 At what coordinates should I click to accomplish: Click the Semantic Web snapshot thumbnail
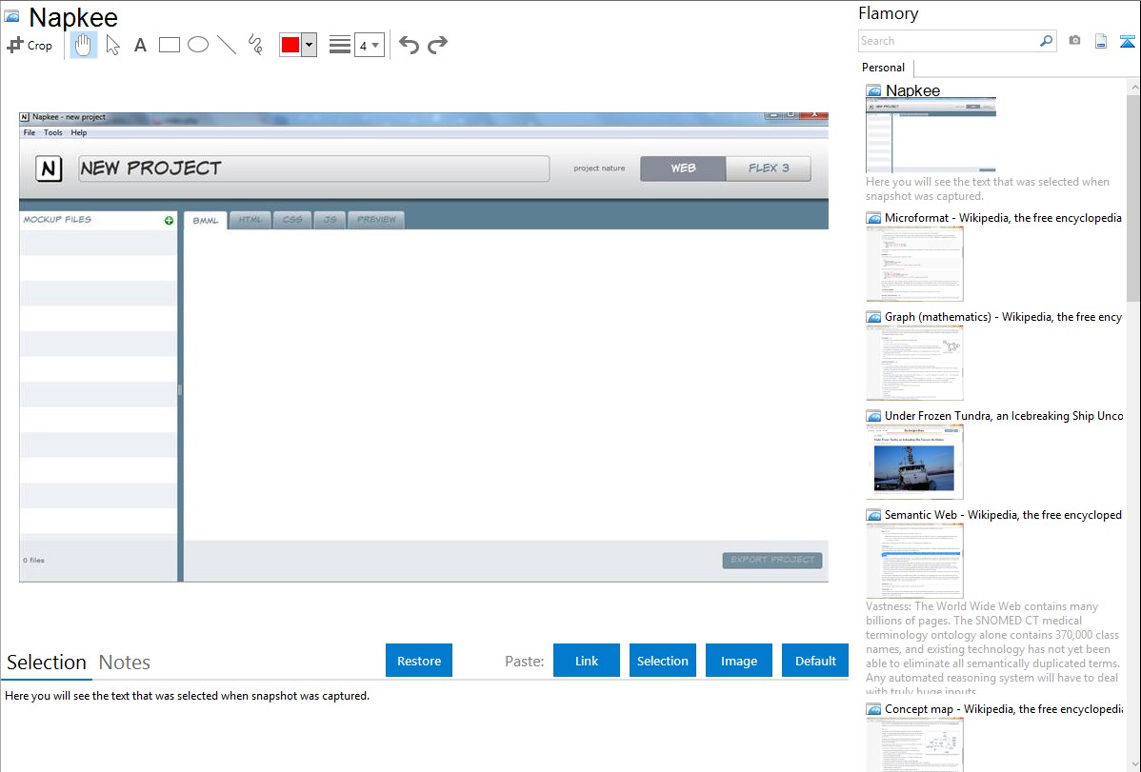click(x=914, y=561)
